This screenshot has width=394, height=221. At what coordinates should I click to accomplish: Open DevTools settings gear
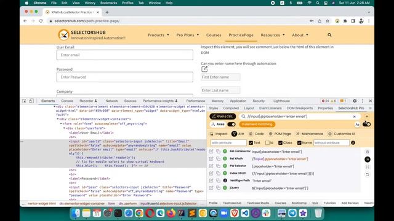point(355,101)
